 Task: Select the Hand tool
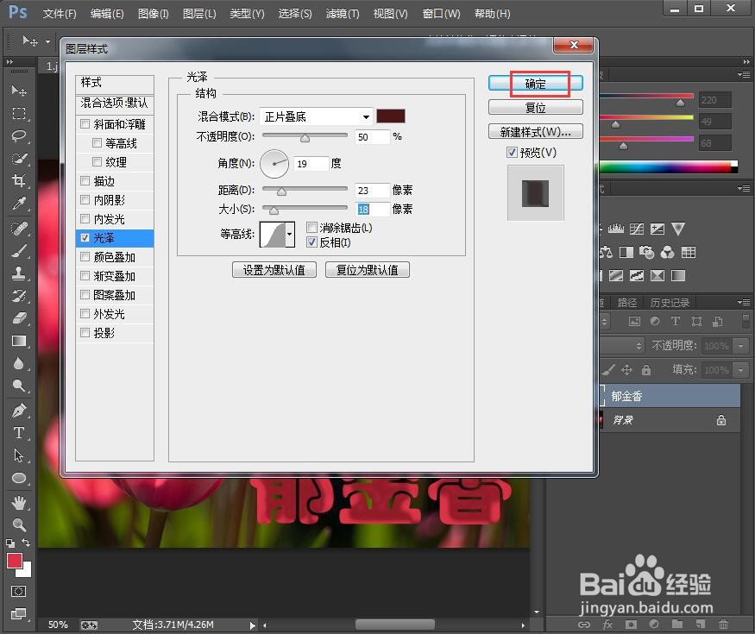[19, 503]
